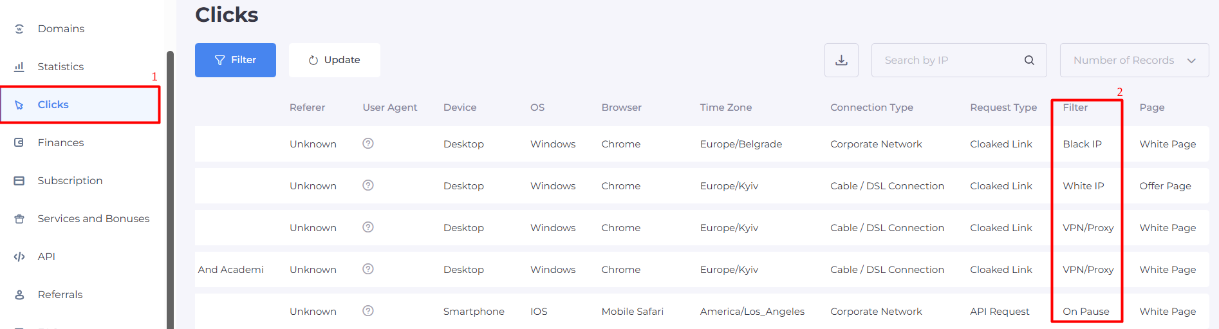This screenshot has width=1219, height=329.
Task: Click the Statistics bar chart icon
Action: tap(19, 67)
